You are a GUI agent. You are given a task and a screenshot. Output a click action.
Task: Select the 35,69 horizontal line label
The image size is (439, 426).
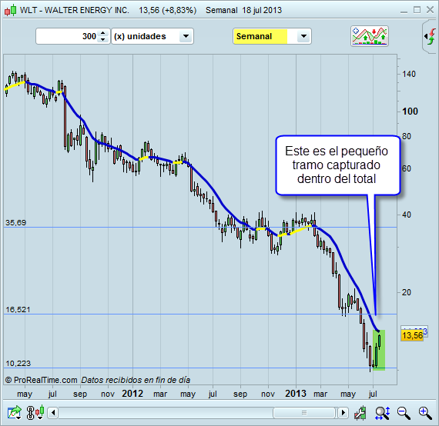(x=15, y=222)
